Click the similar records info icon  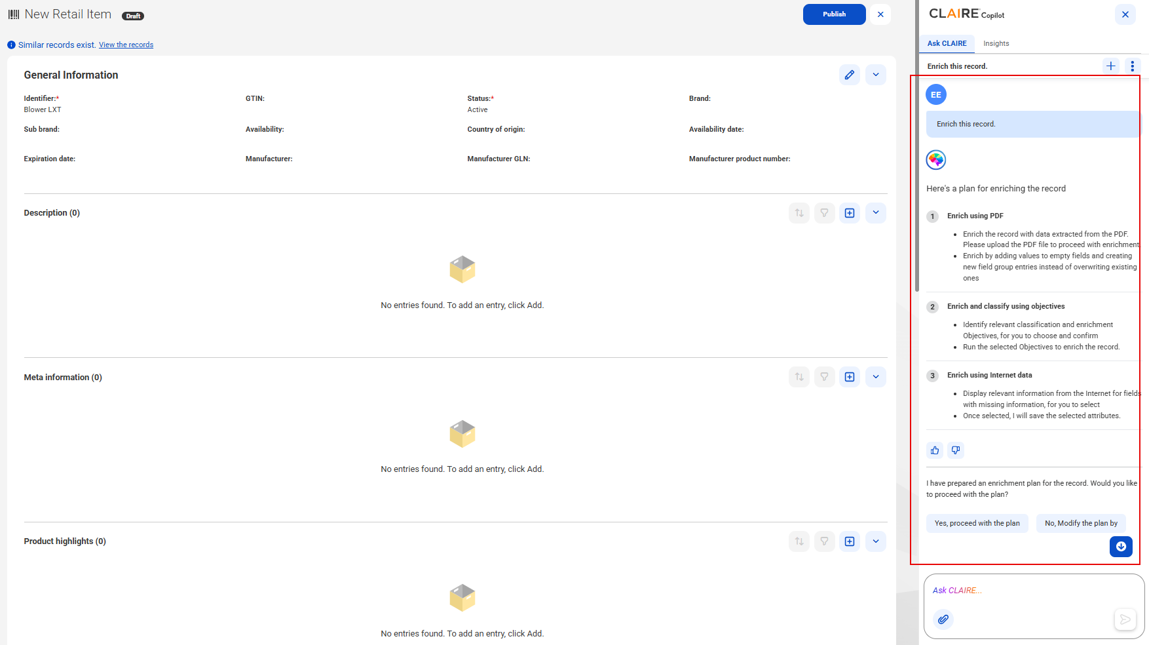tap(11, 45)
